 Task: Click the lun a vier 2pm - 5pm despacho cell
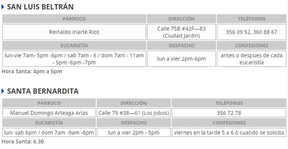(x=134, y=133)
